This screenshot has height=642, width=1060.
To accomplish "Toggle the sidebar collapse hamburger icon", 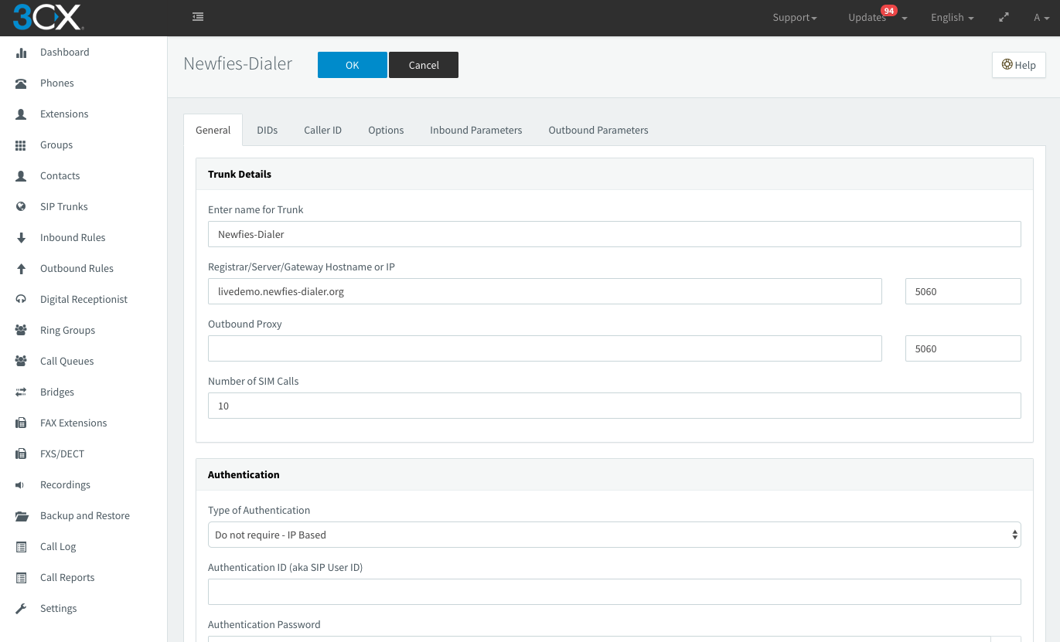I will (198, 17).
